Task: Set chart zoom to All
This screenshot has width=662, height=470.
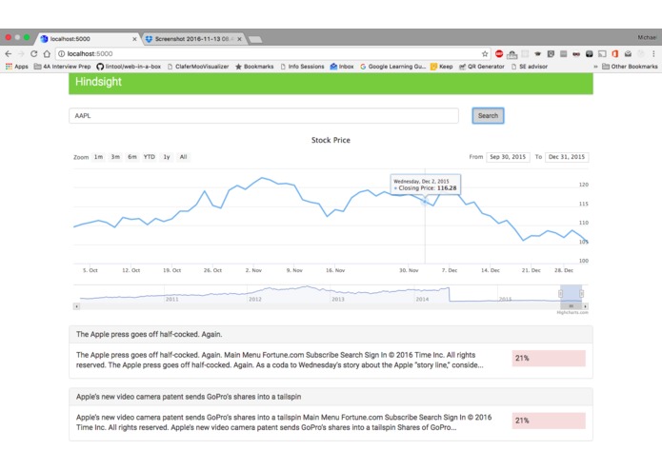Action: [183, 157]
